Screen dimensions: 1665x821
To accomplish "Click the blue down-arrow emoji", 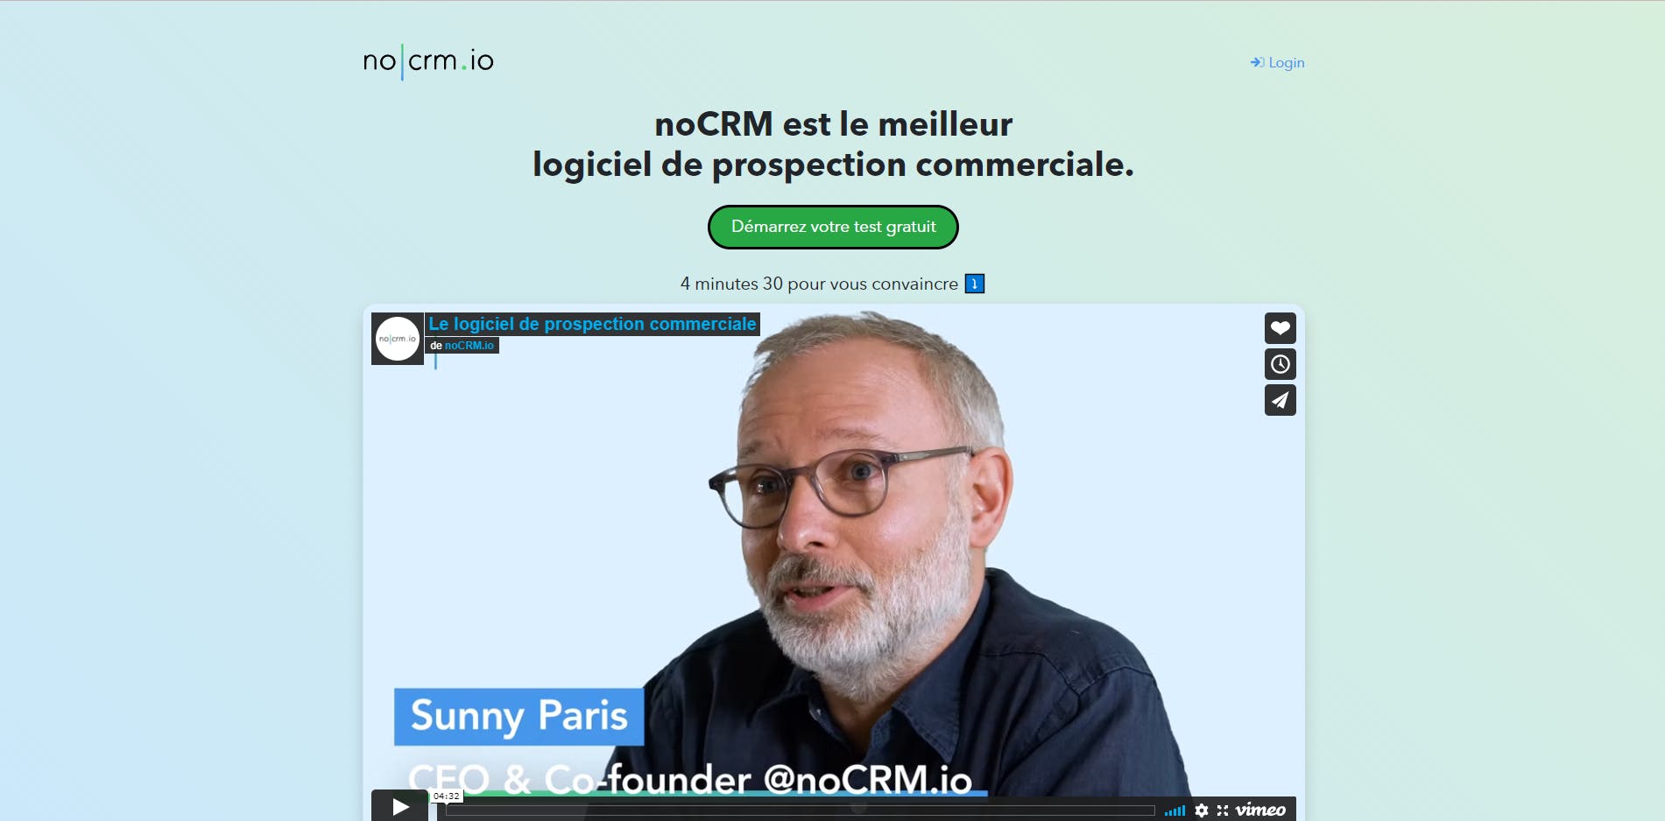I will [974, 284].
